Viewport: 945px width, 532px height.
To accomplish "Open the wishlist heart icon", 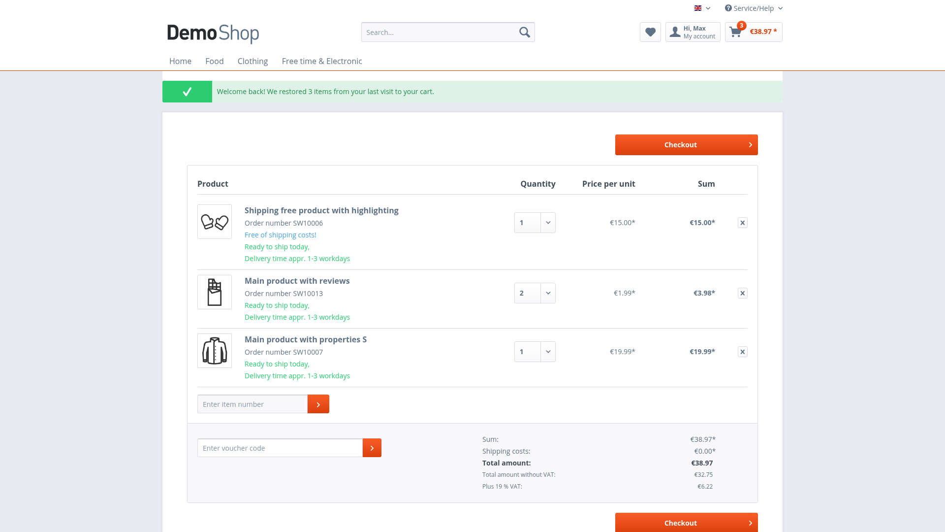I will 650,32.
